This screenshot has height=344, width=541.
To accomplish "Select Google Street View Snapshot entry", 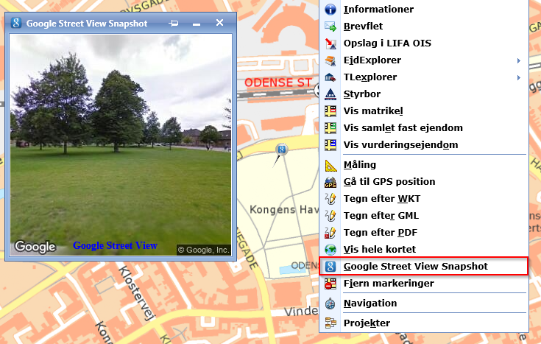I will point(424,267).
